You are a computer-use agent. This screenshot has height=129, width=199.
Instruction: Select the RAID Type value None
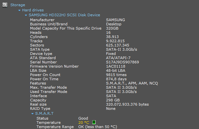pyautogui.click(x=111, y=109)
